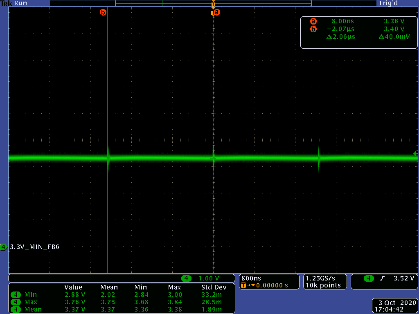The image size is (419, 314).
Task: Click the trigger level arrow at right edge
Action: [x=415, y=154]
